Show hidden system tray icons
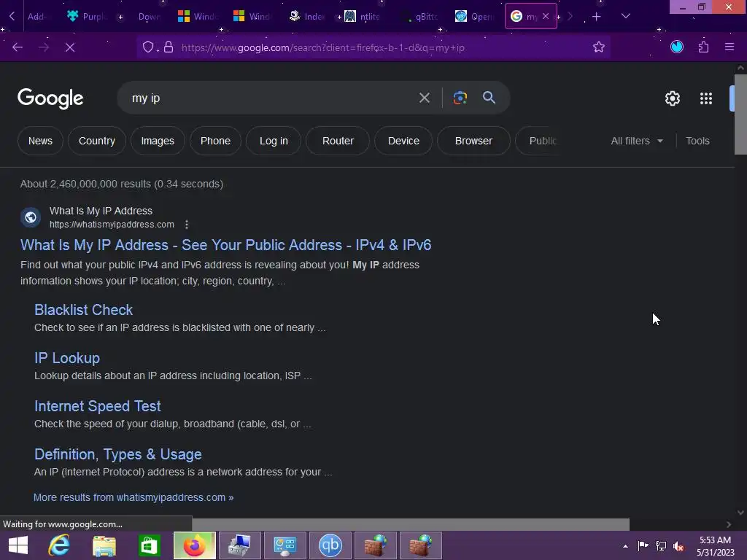 (x=625, y=546)
